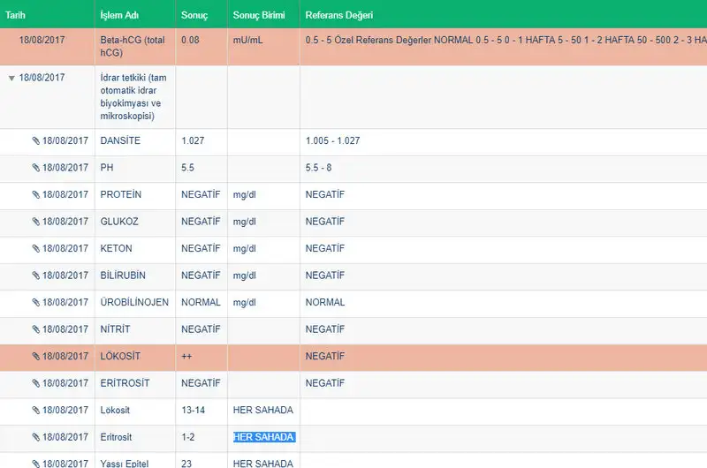707x468 pixels.
Task: Click the paperclip icon in BİLİRUBİN row
Action: (x=36, y=276)
